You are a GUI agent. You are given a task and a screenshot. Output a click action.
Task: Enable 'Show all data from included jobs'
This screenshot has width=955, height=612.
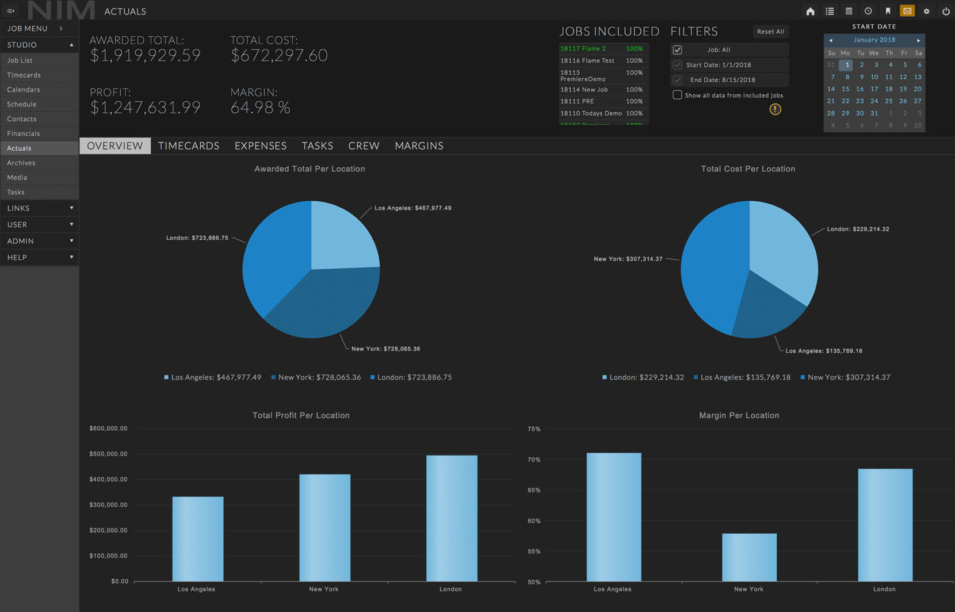click(x=677, y=94)
